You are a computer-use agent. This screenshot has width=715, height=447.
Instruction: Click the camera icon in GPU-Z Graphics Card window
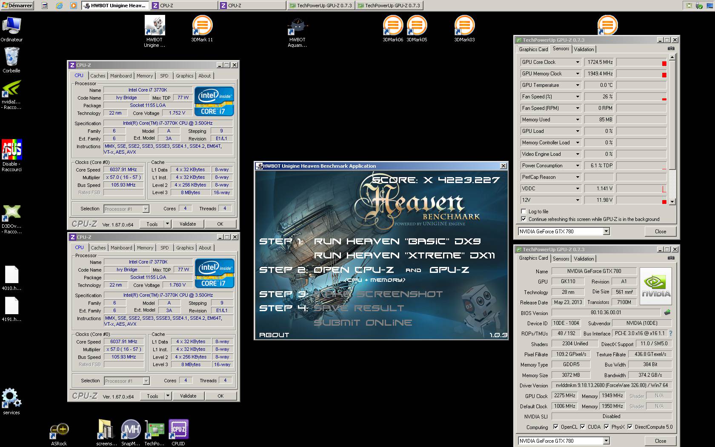click(x=671, y=258)
